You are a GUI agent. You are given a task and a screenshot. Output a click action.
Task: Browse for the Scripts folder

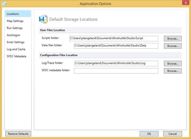173,38
